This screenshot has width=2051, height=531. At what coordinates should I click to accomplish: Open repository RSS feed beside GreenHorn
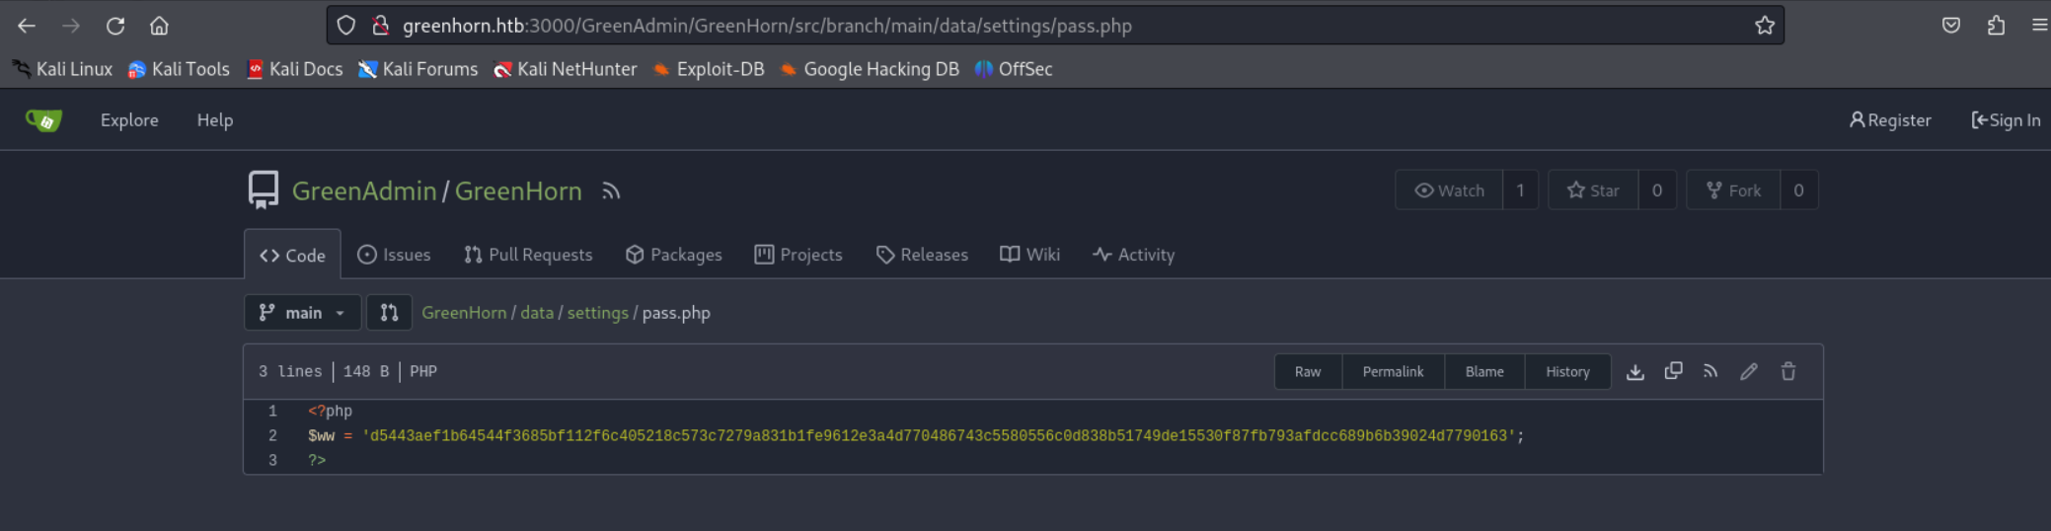coord(611,191)
